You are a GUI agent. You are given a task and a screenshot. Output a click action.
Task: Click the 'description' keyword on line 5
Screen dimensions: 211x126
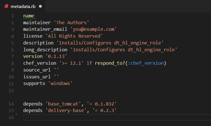pyautogui.click(x=38, y=43)
